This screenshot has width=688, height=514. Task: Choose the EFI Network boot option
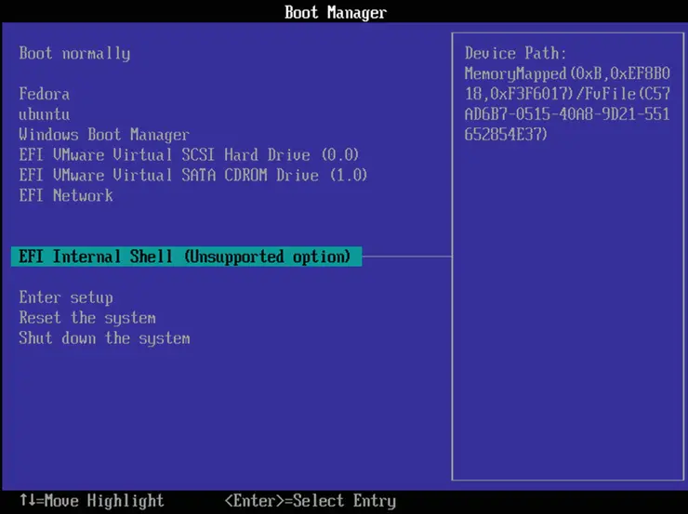66,196
